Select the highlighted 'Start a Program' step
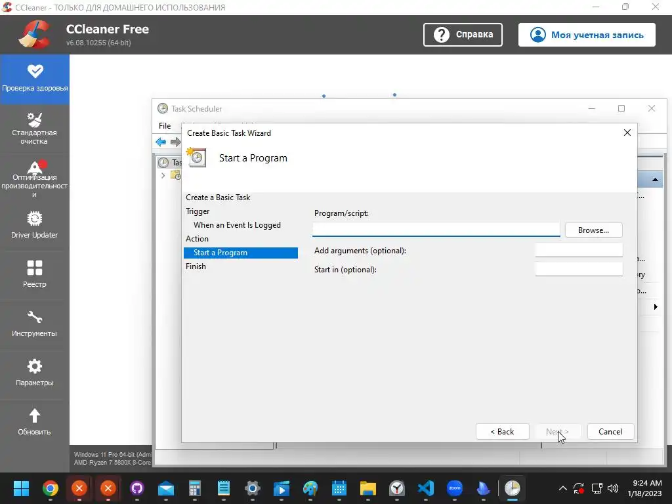 (241, 253)
